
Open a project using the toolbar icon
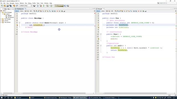click(7, 6)
